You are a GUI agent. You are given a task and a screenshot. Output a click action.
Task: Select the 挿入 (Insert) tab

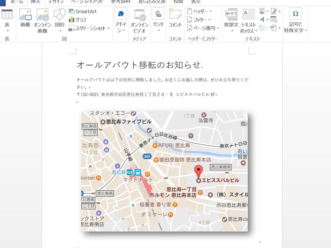tap(35, 2)
